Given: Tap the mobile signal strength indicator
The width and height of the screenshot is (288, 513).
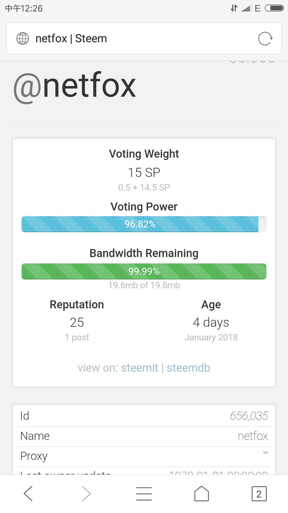Looking at the screenshot, I should pyautogui.click(x=246, y=9).
